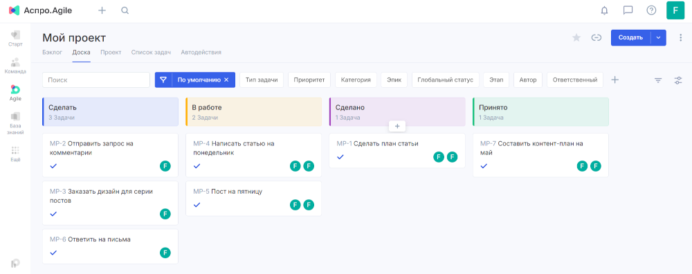The image size is (692, 274).
Task: Click the Aspro logo at sidebar bottom
Action: (x=15, y=263)
